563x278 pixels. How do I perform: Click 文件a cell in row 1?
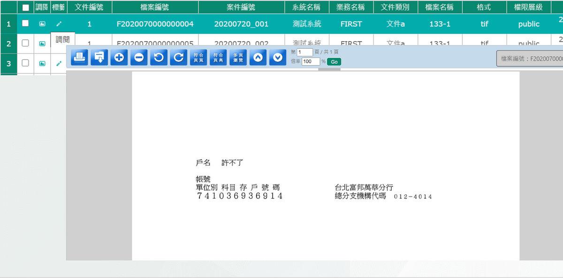coord(396,24)
